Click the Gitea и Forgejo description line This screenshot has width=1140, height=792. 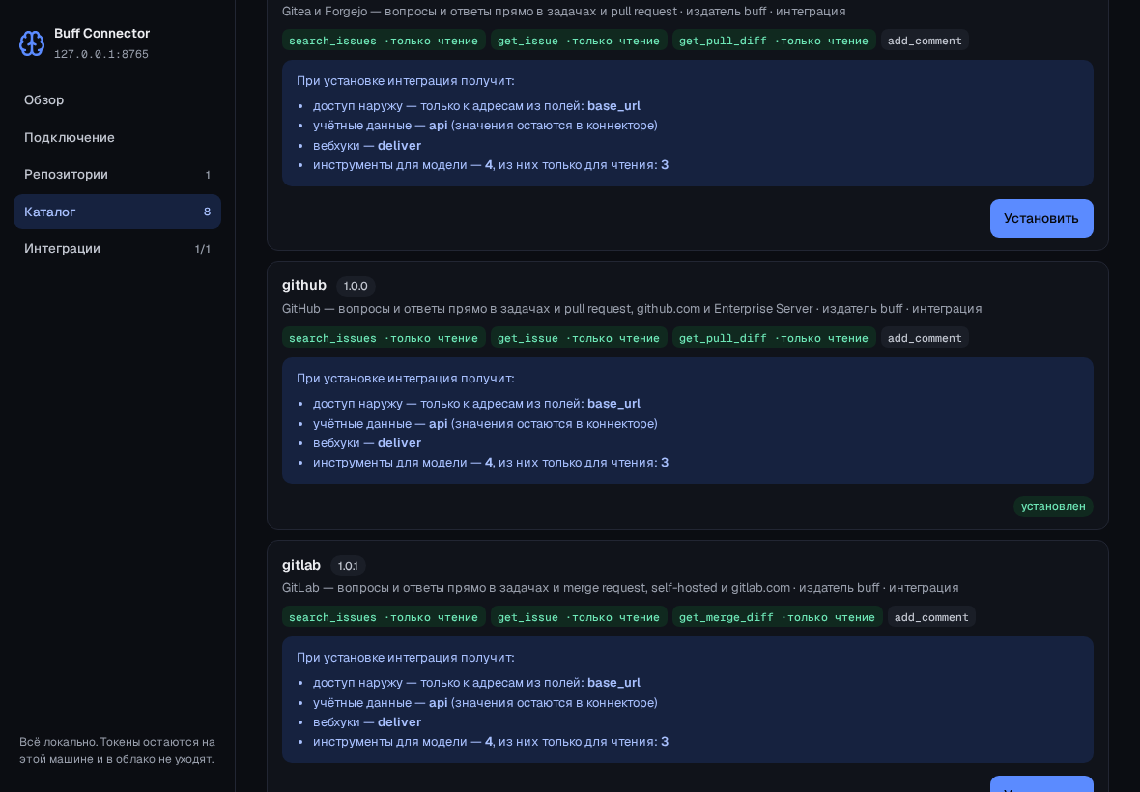pos(563,12)
